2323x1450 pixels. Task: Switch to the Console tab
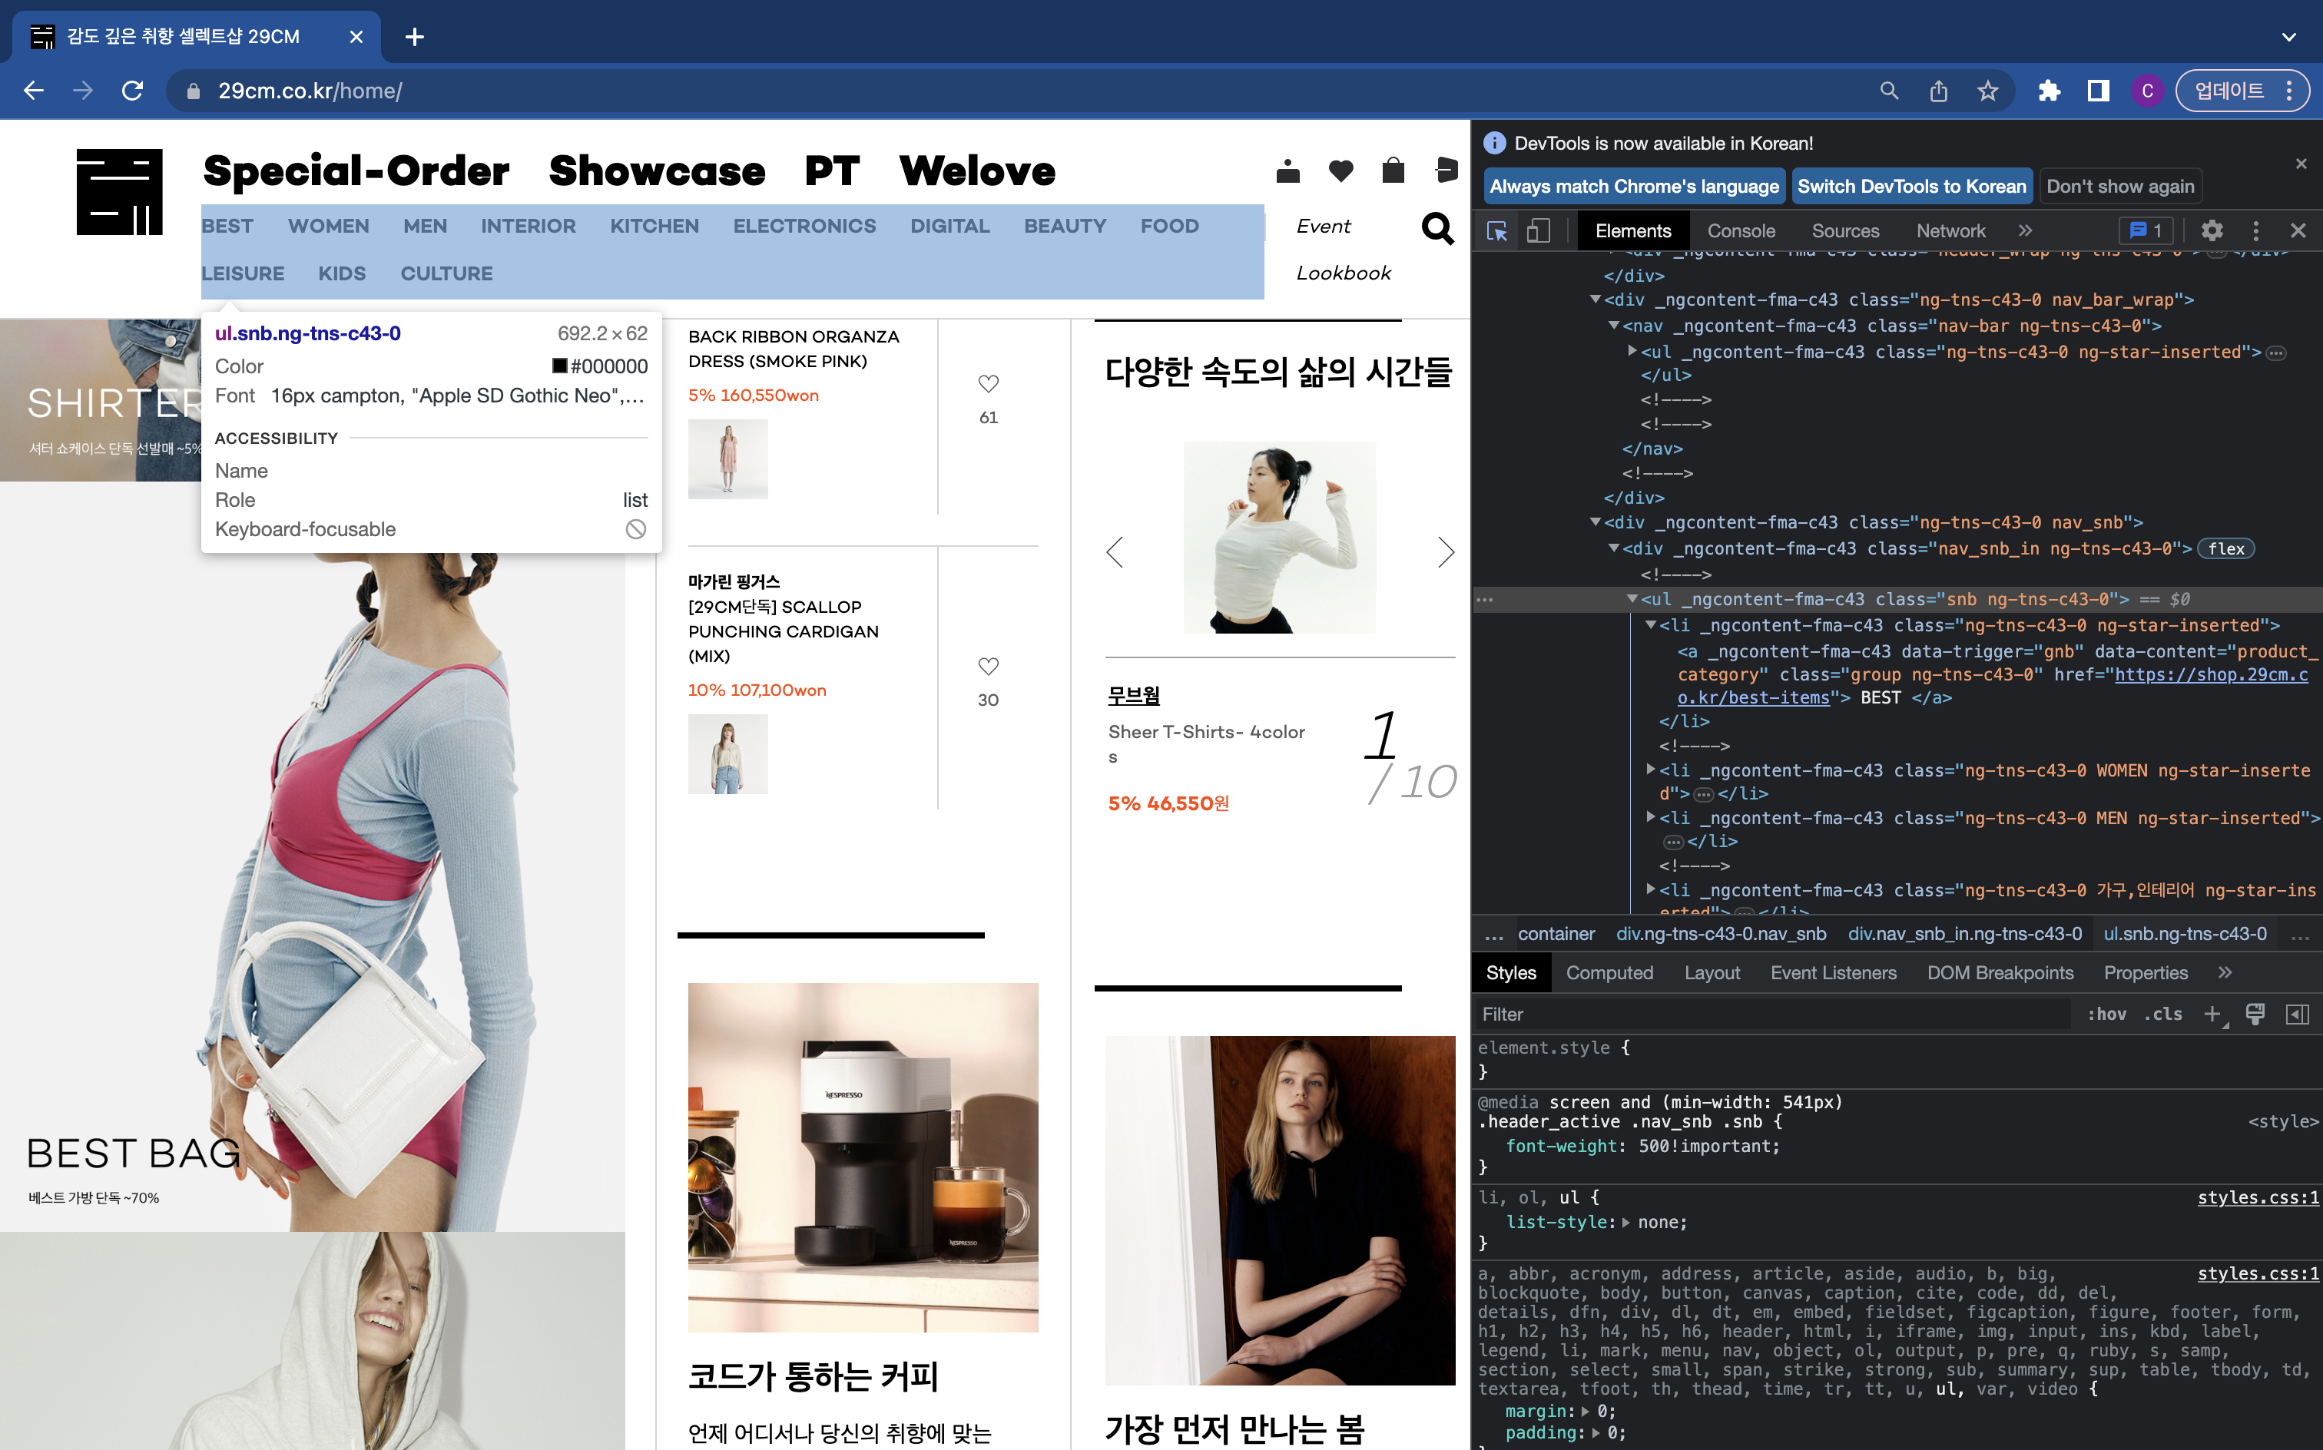(1741, 230)
